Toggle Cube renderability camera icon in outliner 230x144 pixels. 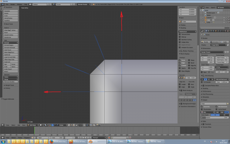pos(229,20)
